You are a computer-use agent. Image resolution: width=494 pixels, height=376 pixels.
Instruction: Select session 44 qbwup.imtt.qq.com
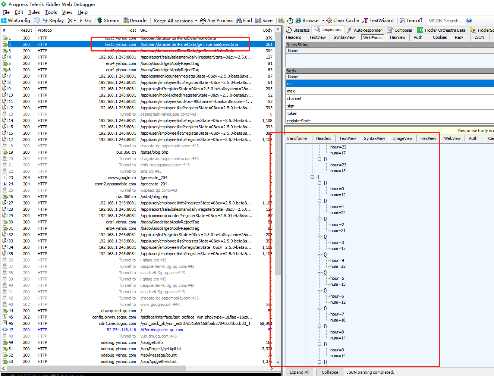pos(137,311)
